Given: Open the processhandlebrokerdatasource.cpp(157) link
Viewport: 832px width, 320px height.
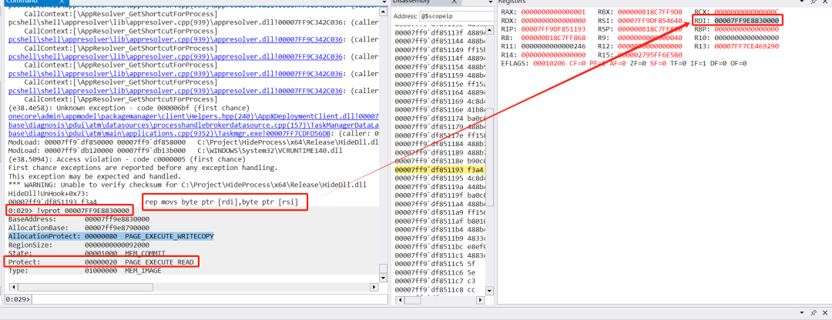Looking at the screenshot, I should pos(193,125).
